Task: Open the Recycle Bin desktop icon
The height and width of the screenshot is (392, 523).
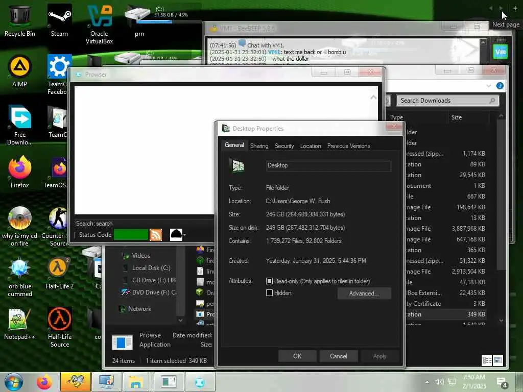Action: pyautogui.click(x=20, y=20)
